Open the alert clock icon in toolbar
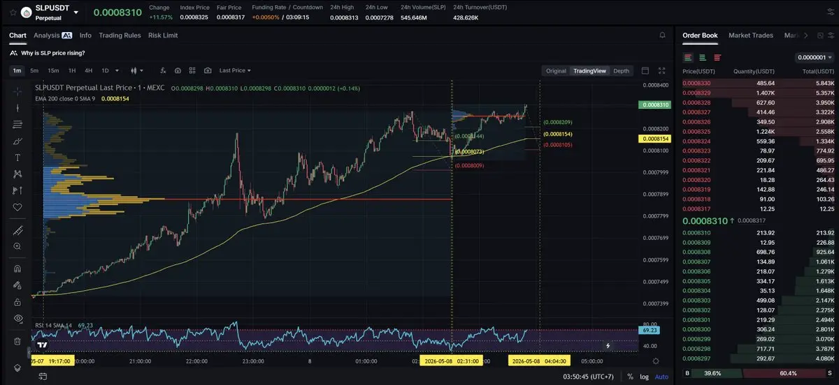Screen dimensions: 839x385 point(178,70)
